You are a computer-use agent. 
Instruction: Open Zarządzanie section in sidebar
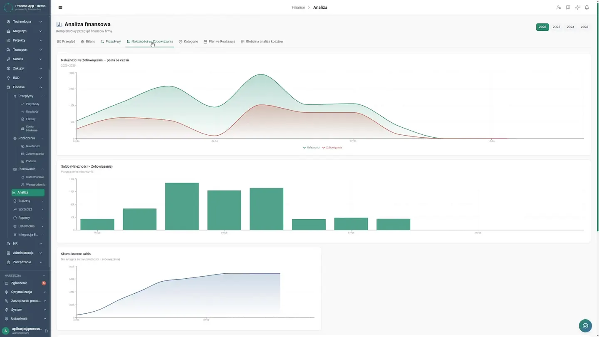point(25,263)
